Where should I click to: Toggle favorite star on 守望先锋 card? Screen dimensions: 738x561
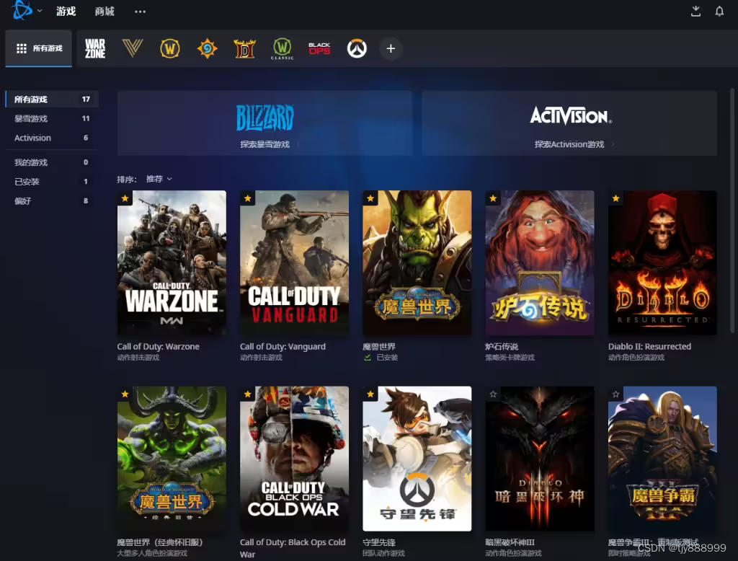point(371,394)
